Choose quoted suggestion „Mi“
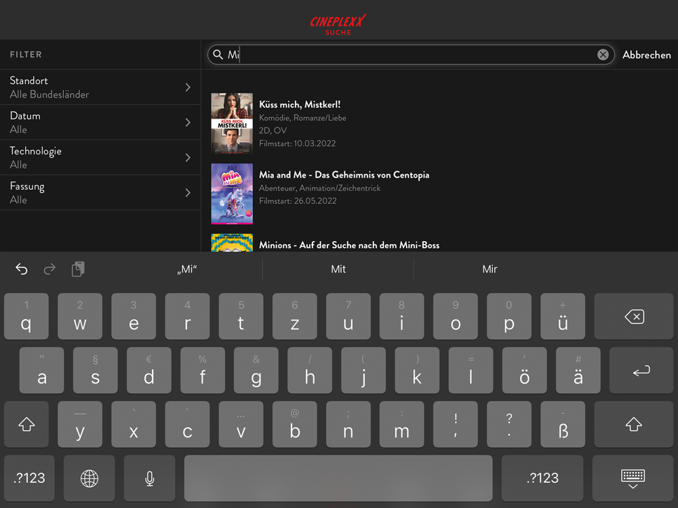 [x=187, y=269]
